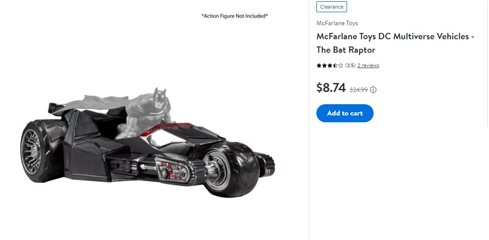Click the Action Figure Not Included caption
Viewport: 489px width, 240px height.
point(234,16)
